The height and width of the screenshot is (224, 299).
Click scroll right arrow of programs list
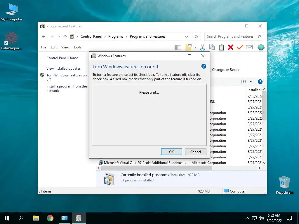point(259,168)
